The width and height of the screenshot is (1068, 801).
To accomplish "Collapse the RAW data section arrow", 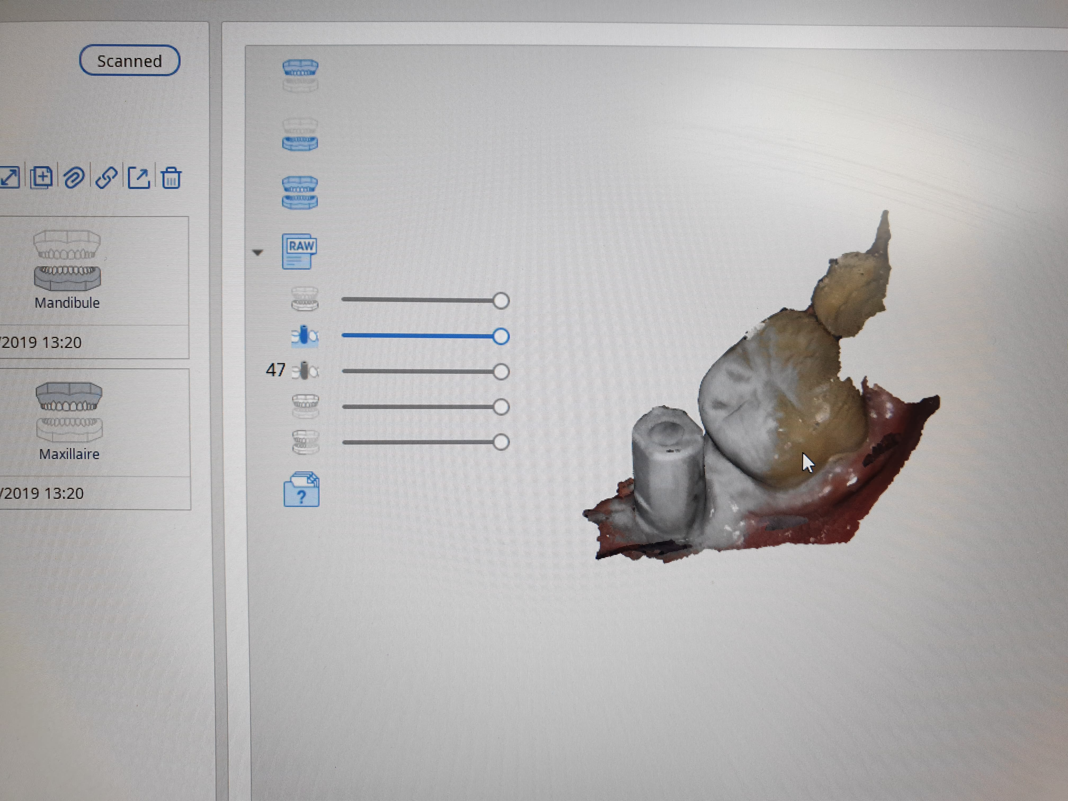I will (x=258, y=252).
